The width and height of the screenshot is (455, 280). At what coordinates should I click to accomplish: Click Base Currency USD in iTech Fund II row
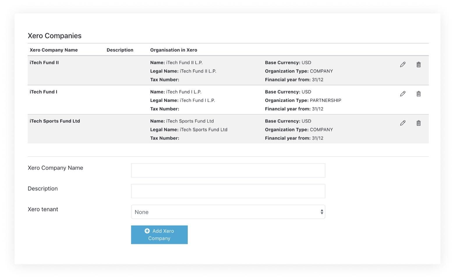[x=288, y=63]
